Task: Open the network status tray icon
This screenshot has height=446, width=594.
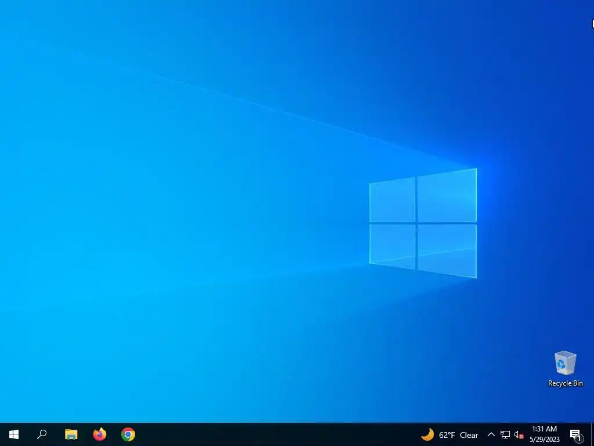Action: click(505, 434)
